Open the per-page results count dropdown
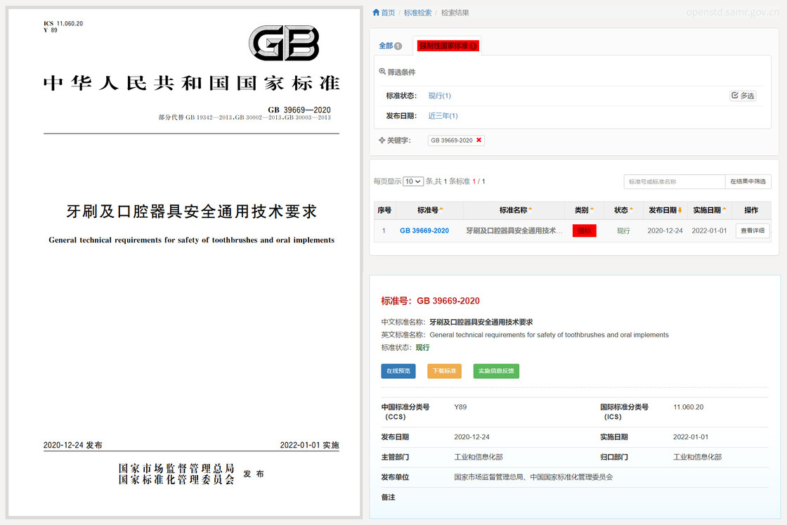 (x=412, y=181)
